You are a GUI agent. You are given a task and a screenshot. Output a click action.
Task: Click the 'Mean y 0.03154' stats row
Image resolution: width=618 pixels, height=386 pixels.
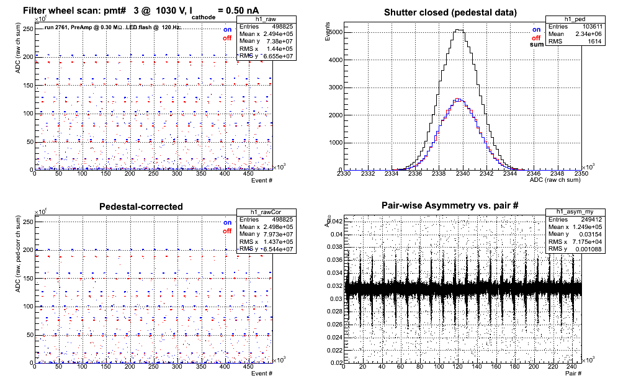click(575, 234)
